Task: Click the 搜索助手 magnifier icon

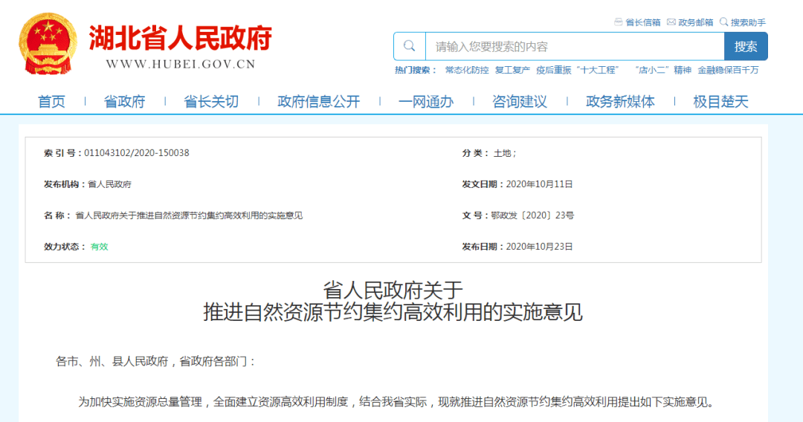Action: point(723,22)
